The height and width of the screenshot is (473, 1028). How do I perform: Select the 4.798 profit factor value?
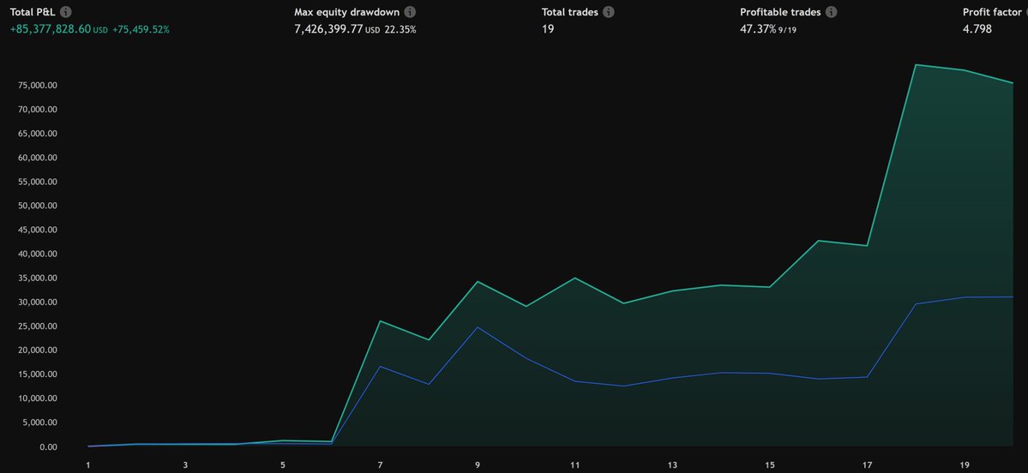977,29
